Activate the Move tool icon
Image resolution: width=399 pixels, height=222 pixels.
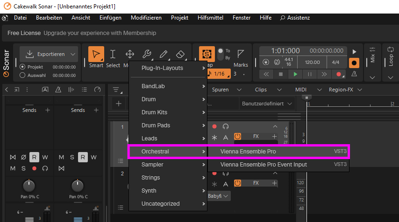click(x=130, y=54)
